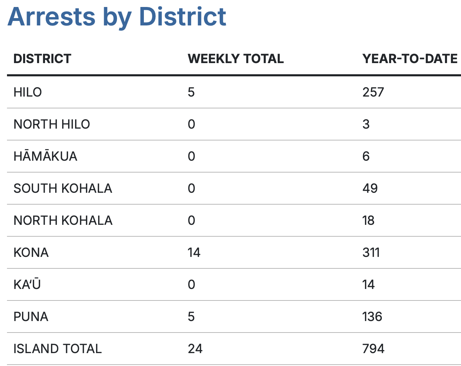Select Hilo's year-to-date value 257
The image size is (461, 366).
373,92
